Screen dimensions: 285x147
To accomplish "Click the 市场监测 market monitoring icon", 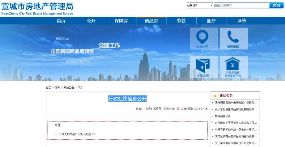I will click(203, 65).
